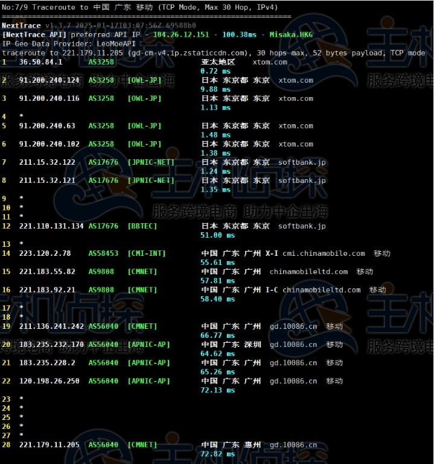Viewport: 434px width, 464px height.
Task: Select AS3258 on hop 1 row
Action: point(101,62)
